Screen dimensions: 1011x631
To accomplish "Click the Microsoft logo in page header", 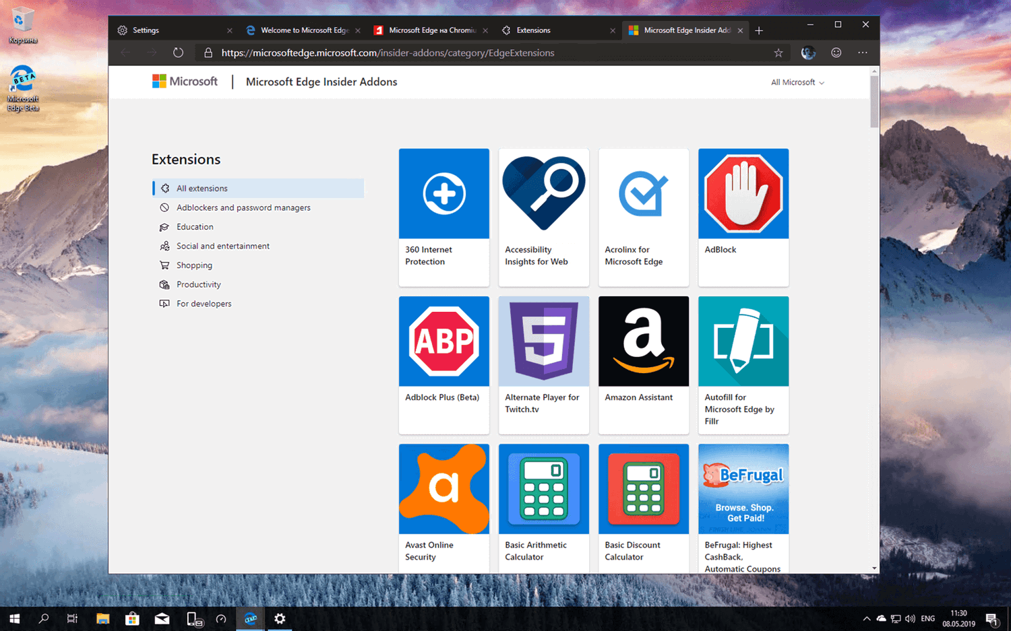I will pos(185,81).
